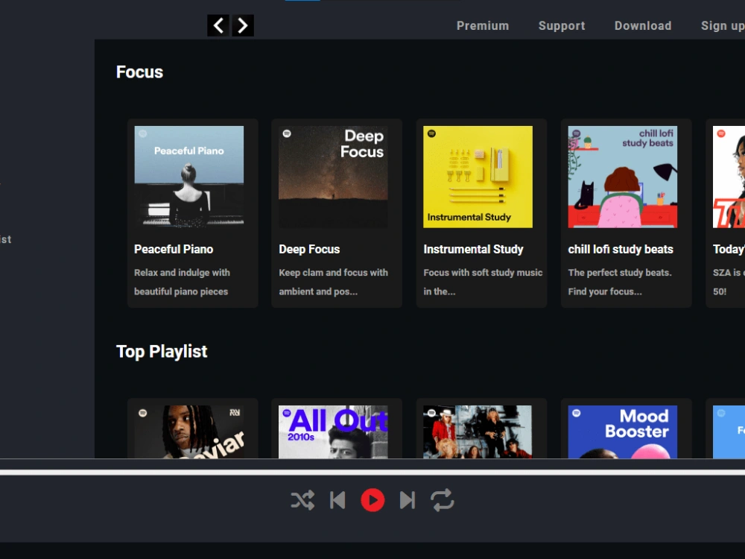Click 'The perfect study beats.' description
Screen dimensions: 745x559
tap(620, 272)
